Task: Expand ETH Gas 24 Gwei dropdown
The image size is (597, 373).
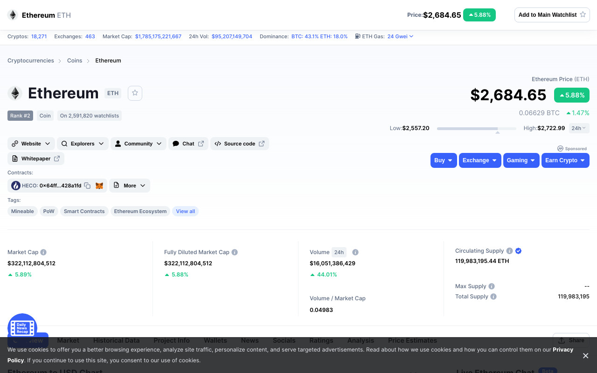Action: (x=400, y=36)
